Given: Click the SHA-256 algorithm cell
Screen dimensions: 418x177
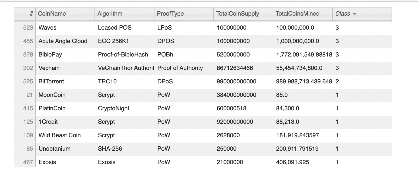Looking at the screenshot, I should [124, 149].
